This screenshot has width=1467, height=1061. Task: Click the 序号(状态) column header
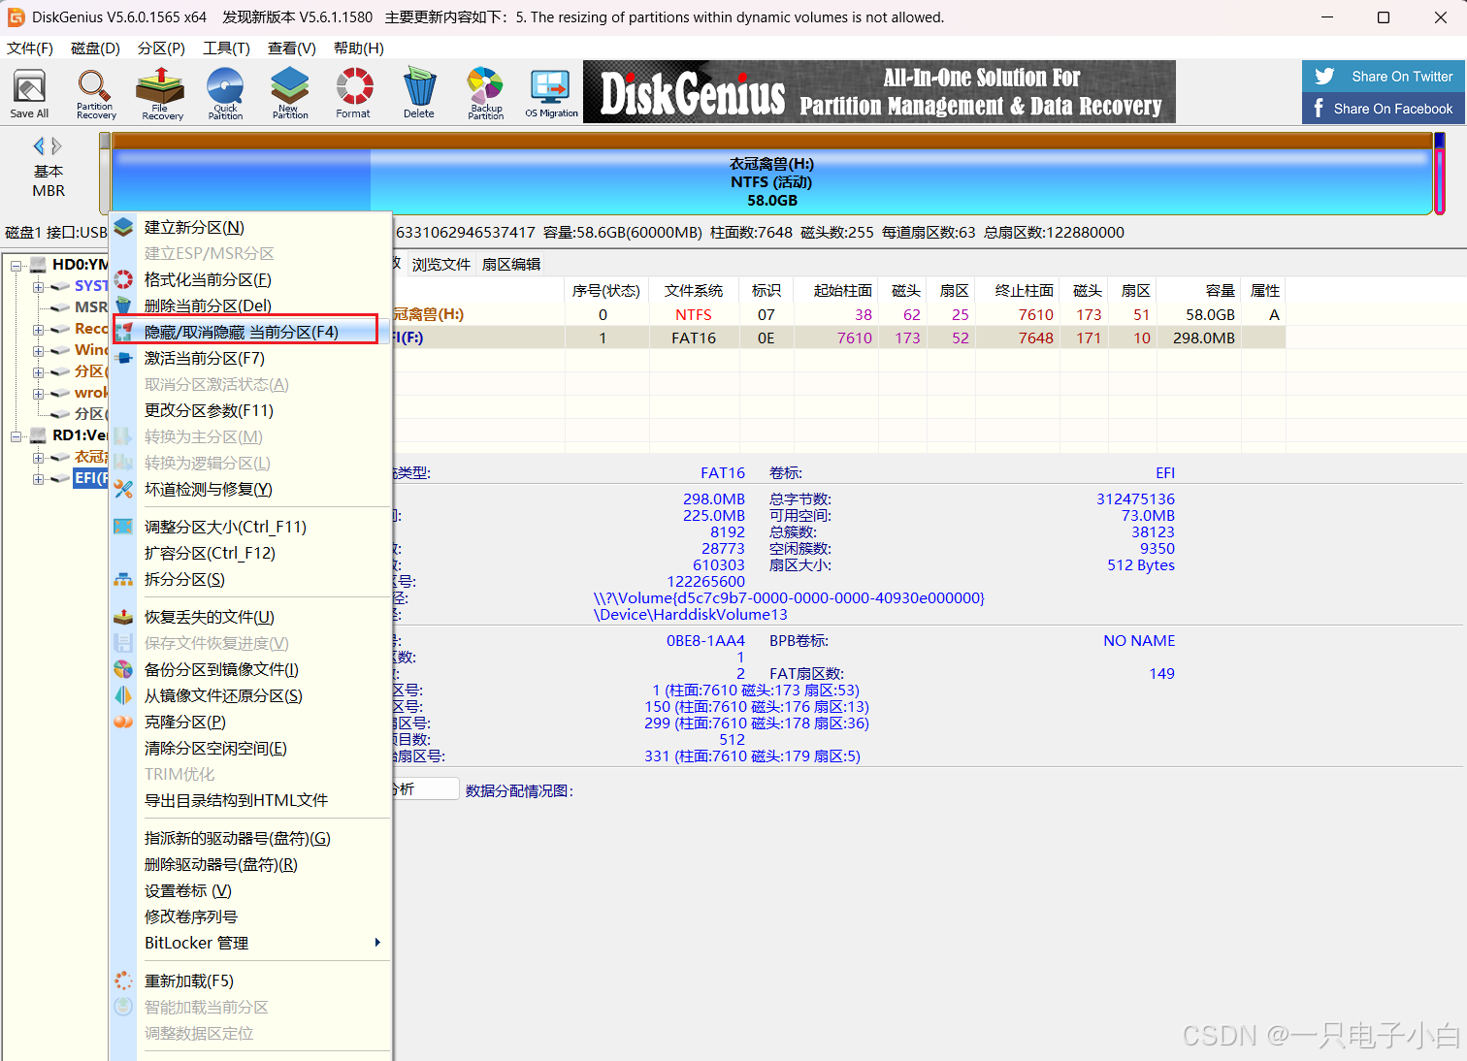pos(606,291)
